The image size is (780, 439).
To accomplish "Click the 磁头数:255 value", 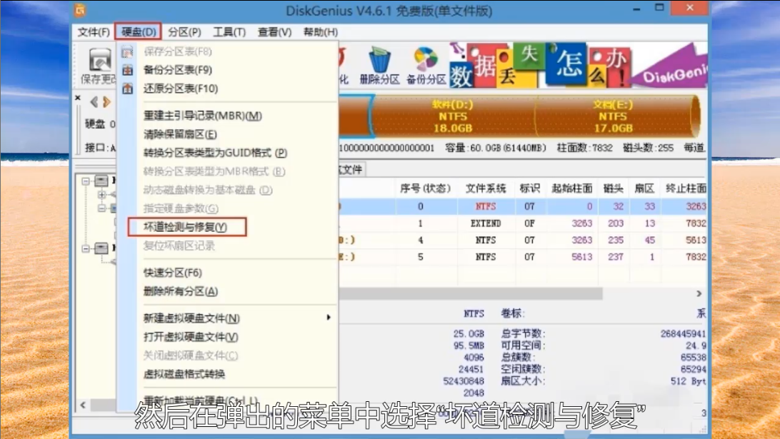I will (x=648, y=148).
